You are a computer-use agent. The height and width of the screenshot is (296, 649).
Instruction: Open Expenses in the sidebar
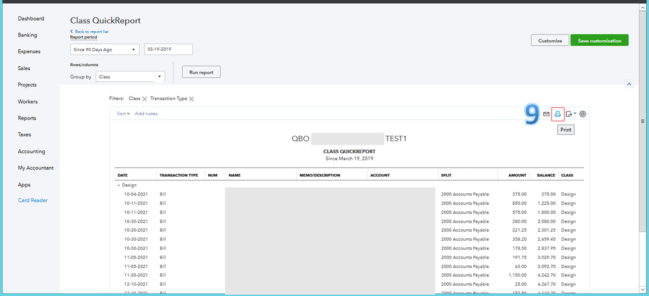[29, 52]
